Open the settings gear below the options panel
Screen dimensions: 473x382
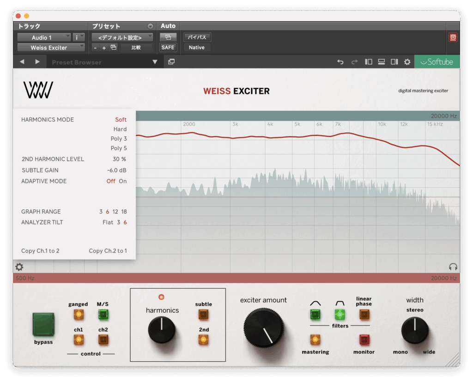(x=19, y=267)
